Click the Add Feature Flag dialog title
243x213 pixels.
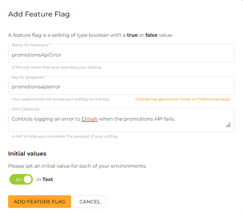tap(39, 14)
